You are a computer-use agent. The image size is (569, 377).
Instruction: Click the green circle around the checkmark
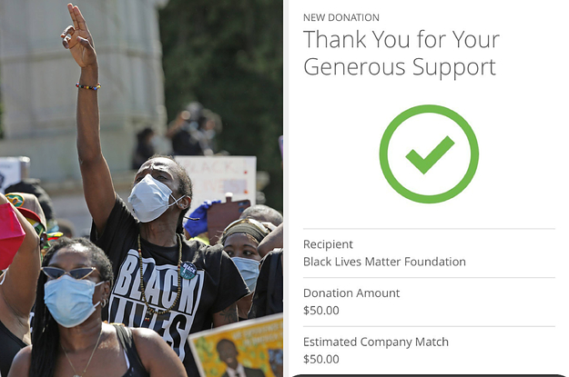(x=429, y=154)
